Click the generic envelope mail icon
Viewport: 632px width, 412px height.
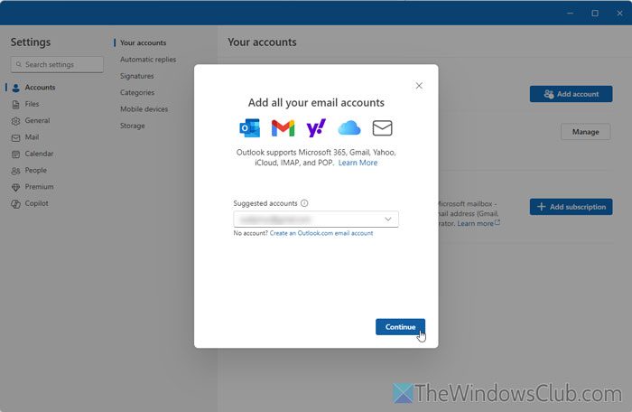click(382, 128)
